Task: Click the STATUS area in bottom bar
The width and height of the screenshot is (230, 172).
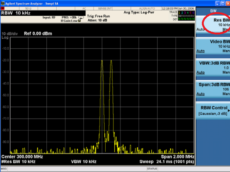Action: click(152, 168)
